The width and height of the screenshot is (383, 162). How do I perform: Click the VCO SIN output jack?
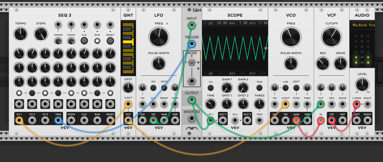coord(275,120)
